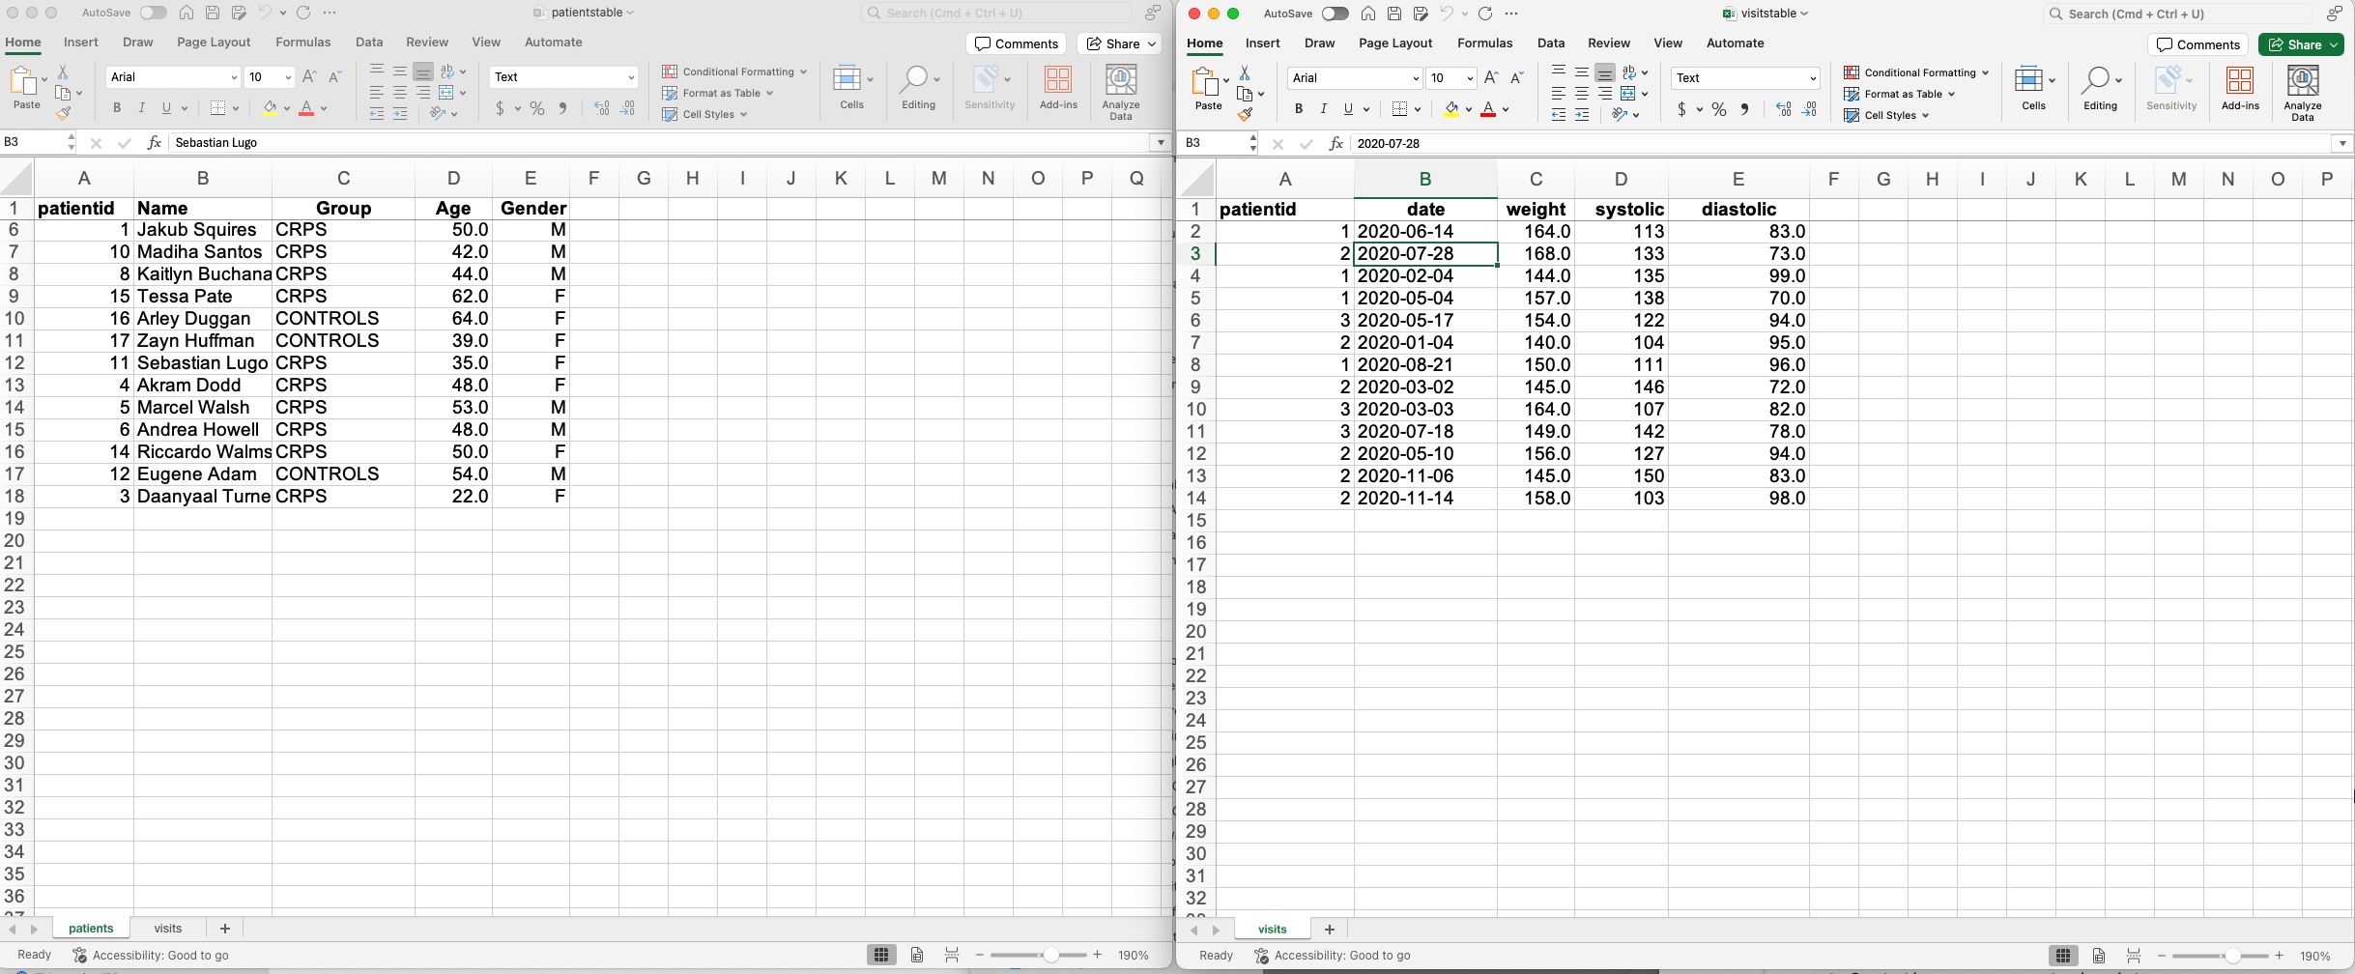This screenshot has width=2355, height=974.
Task: Open the Cell Styles dropdown
Action: [704, 114]
